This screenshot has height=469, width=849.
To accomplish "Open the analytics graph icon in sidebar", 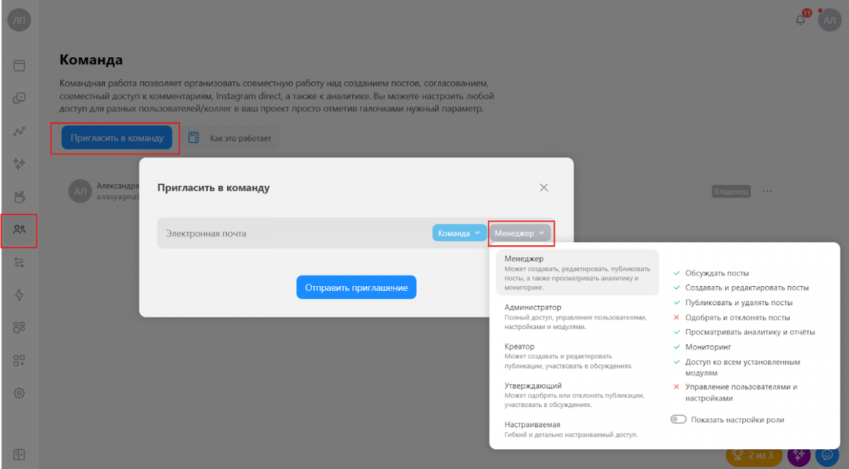I will [x=19, y=131].
